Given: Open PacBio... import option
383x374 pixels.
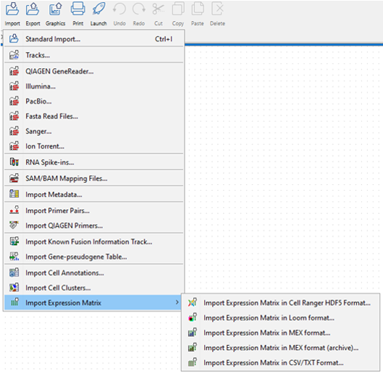Looking at the screenshot, I should point(94,101).
